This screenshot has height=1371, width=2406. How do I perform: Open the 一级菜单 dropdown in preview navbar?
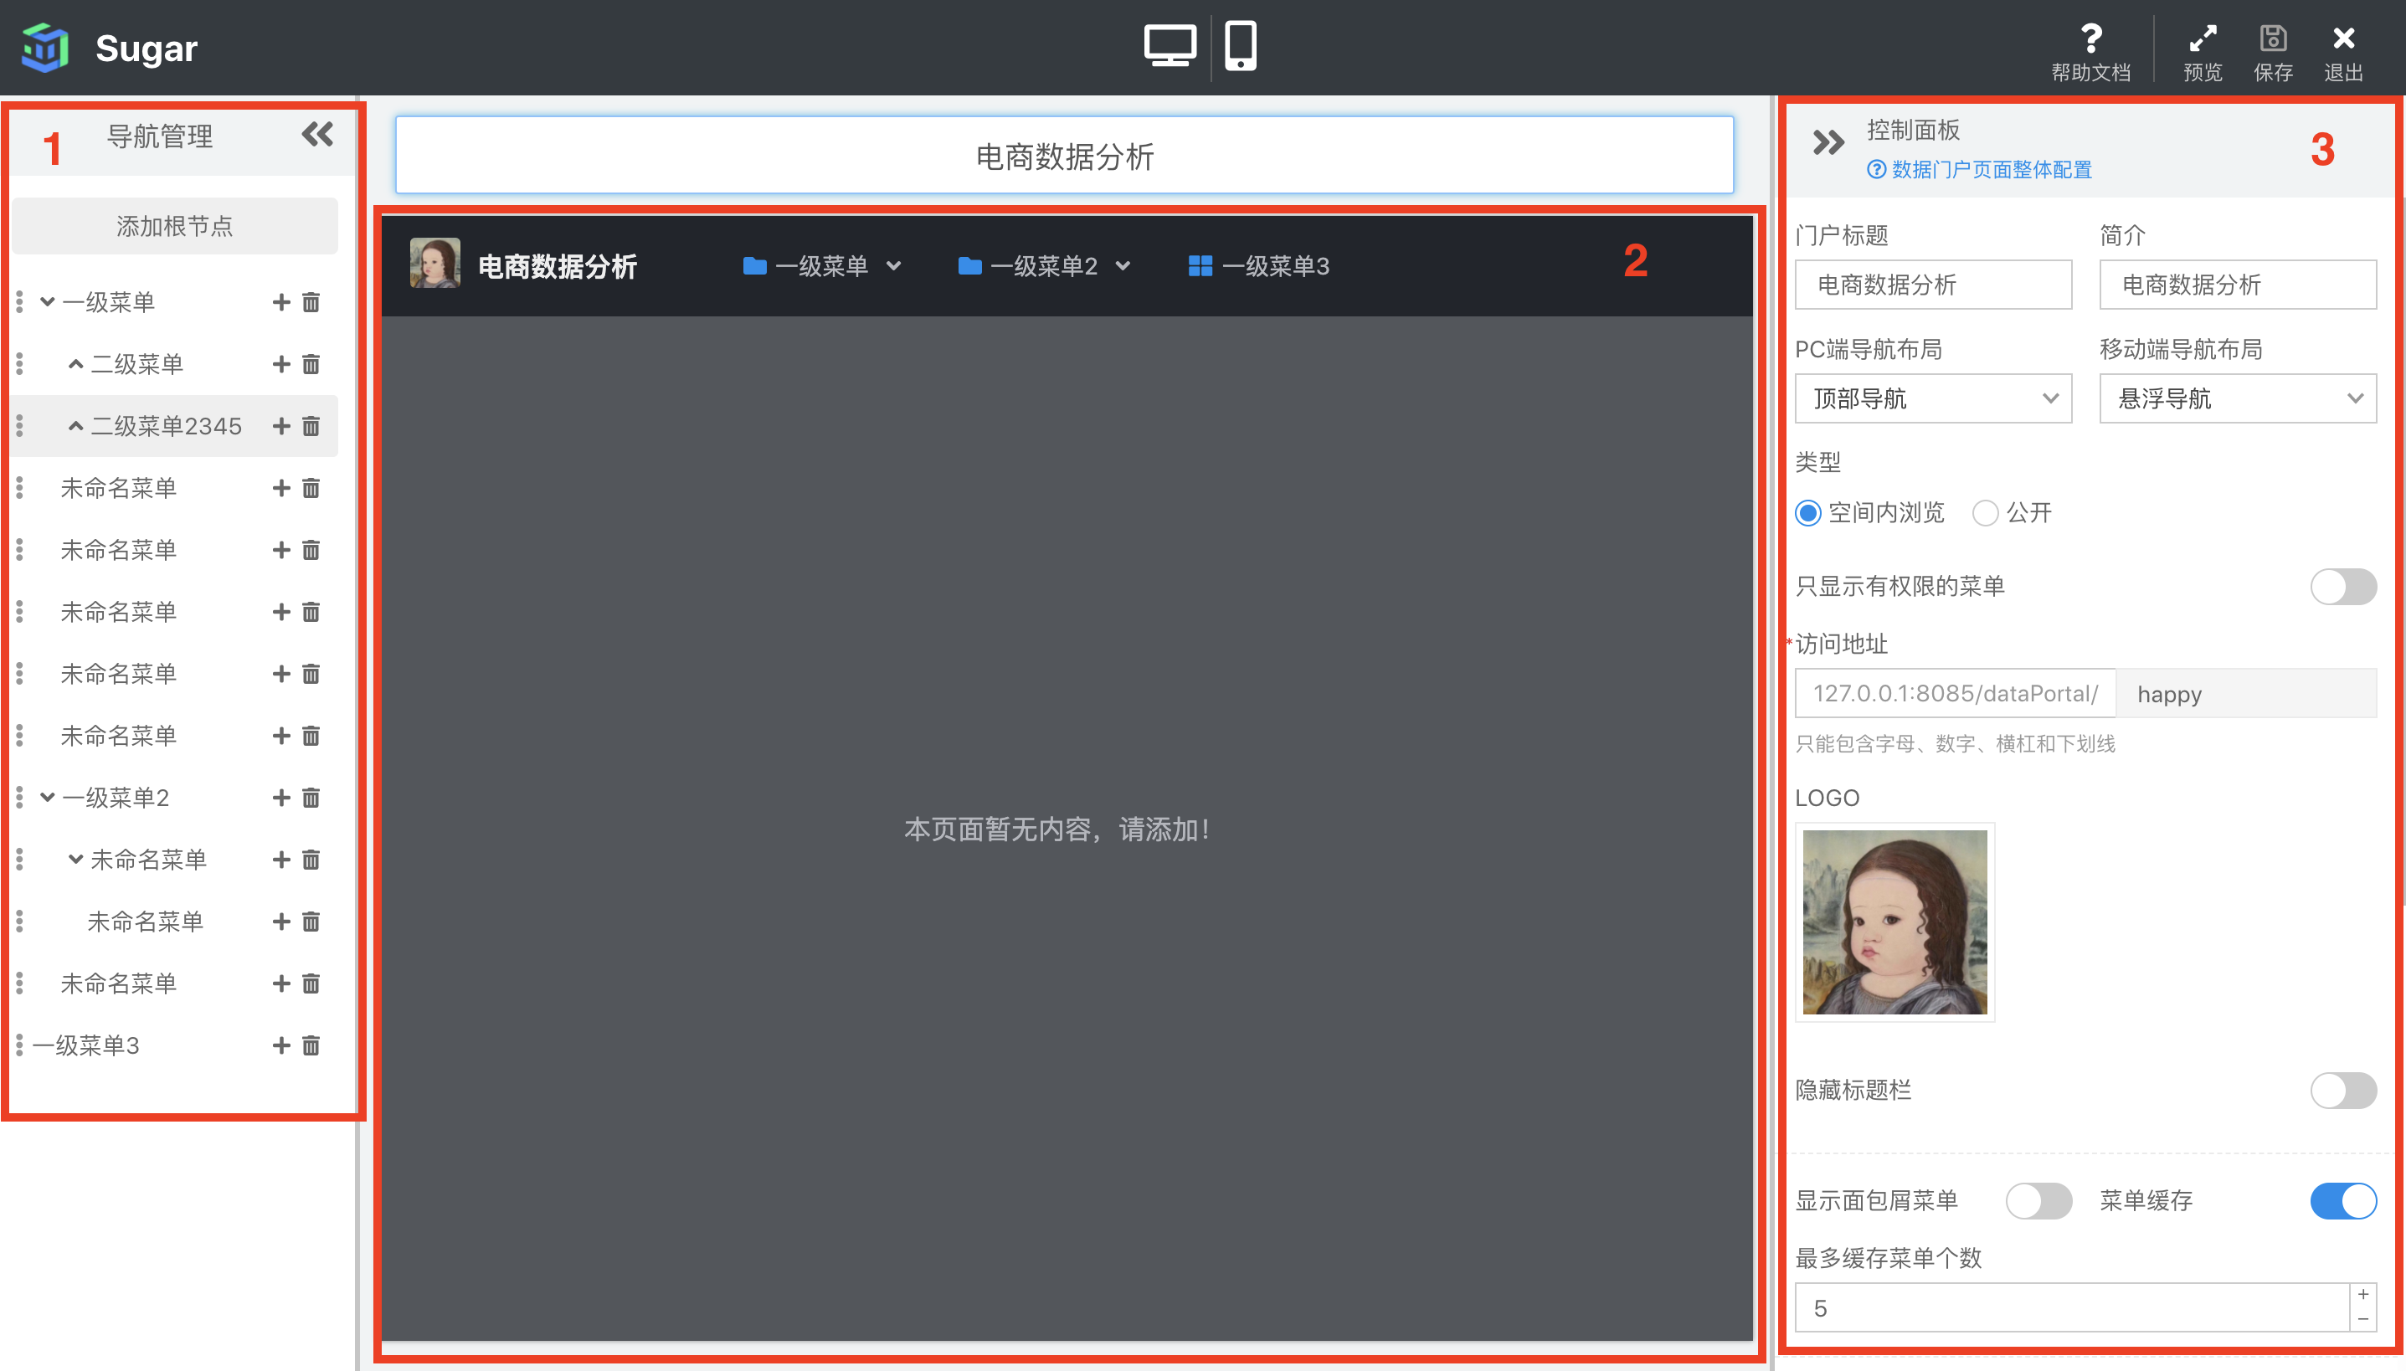821,265
